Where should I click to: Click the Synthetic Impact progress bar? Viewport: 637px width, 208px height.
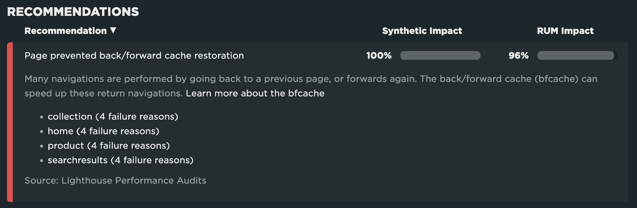click(x=440, y=55)
